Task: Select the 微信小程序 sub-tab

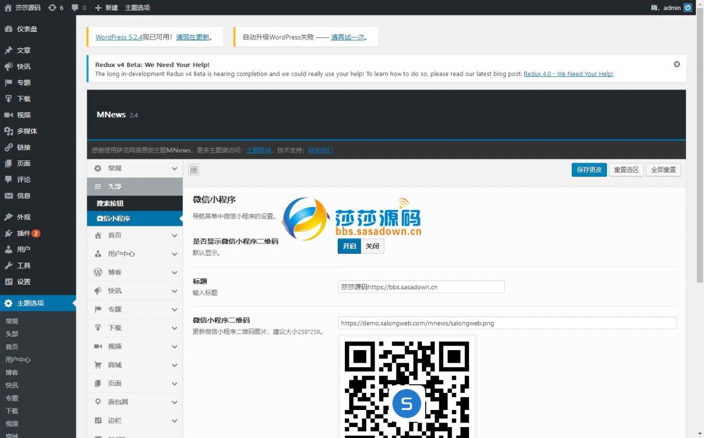Action: tap(135, 219)
